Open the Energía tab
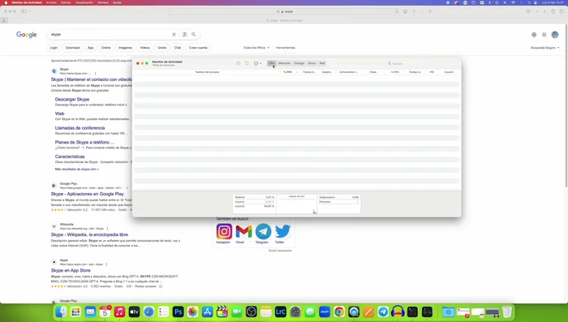Image resolution: width=568 pixels, height=322 pixels. click(x=299, y=63)
